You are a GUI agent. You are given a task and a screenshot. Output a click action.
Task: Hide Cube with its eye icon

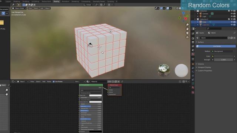click(x=231, y=22)
